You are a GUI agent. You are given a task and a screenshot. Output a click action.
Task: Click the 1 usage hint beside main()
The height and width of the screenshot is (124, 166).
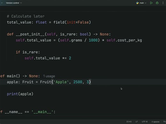(x=49, y=76)
